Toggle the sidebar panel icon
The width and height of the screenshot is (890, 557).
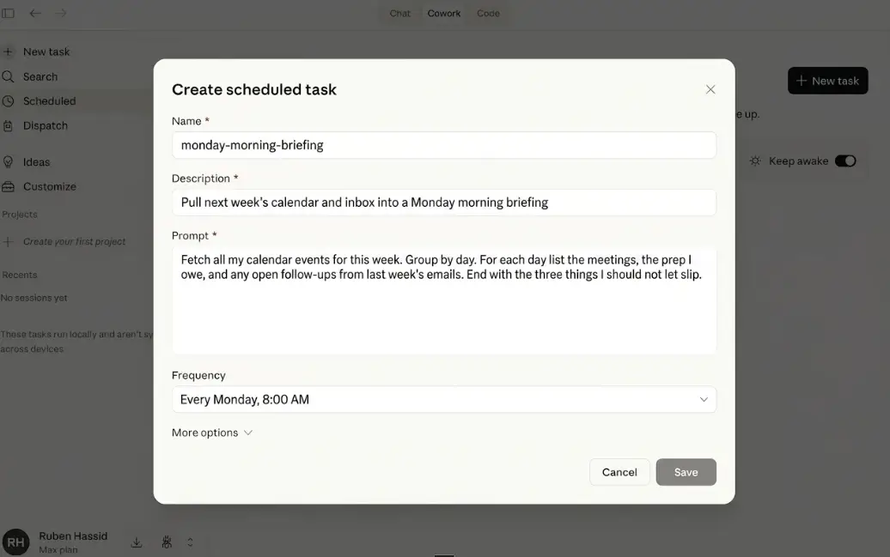point(8,13)
